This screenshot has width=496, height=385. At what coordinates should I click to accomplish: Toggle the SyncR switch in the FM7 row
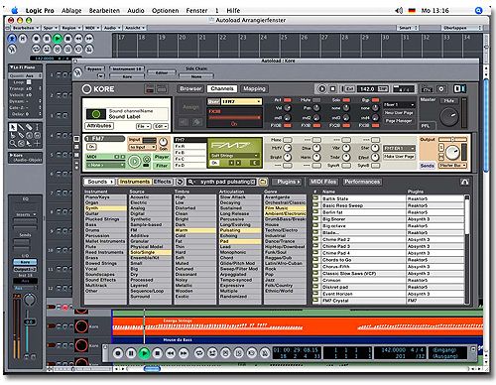click(x=346, y=166)
